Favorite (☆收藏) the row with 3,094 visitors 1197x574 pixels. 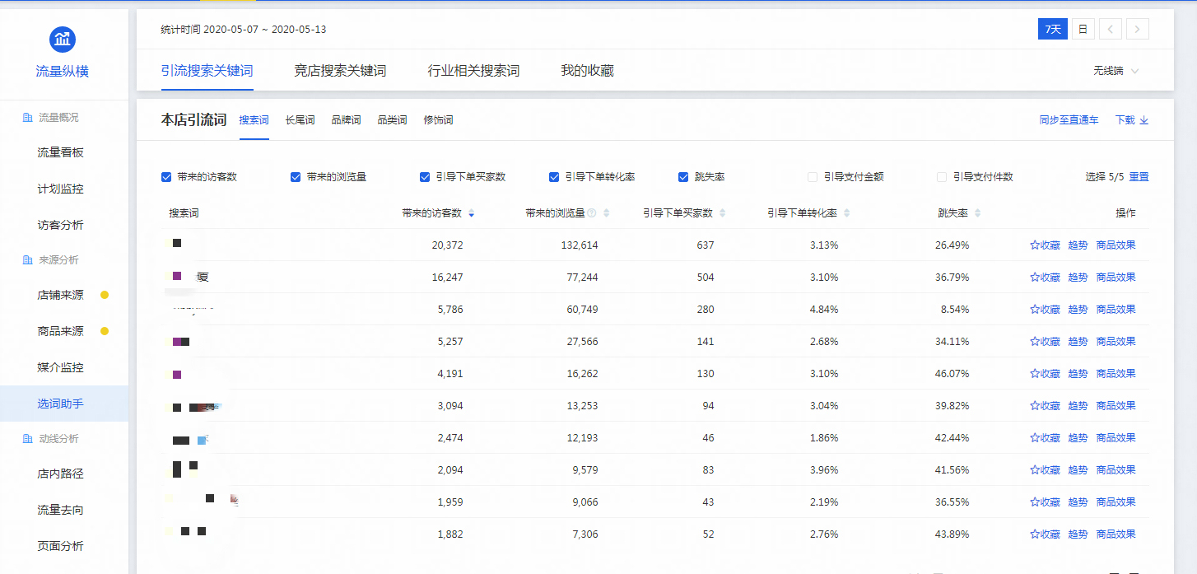[x=1045, y=406]
